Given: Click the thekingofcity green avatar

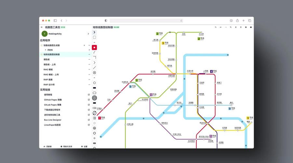Looking at the screenshot, I should click(x=45, y=34).
